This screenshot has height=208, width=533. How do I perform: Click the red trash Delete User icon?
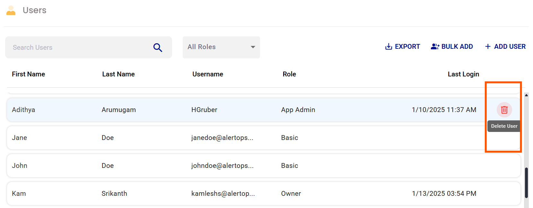pyautogui.click(x=504, y=110)
